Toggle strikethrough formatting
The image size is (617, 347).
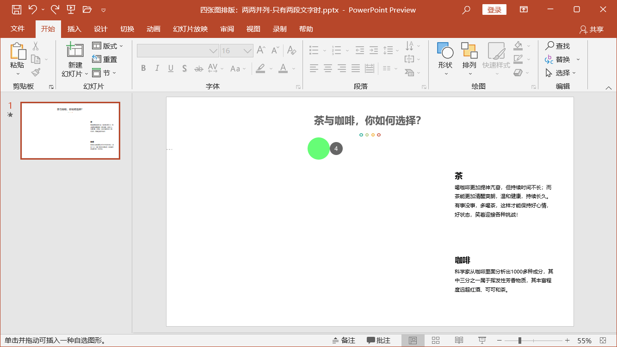(198, 68)
